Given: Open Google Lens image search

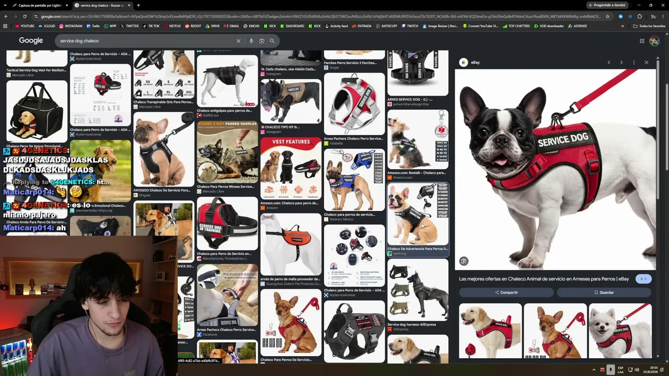Looking at the screenshot, I should (x=262, y=41).
